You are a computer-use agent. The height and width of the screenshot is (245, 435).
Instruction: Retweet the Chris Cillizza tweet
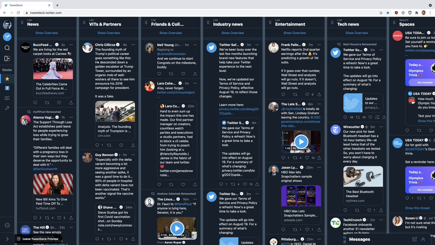tap(109, 145)
